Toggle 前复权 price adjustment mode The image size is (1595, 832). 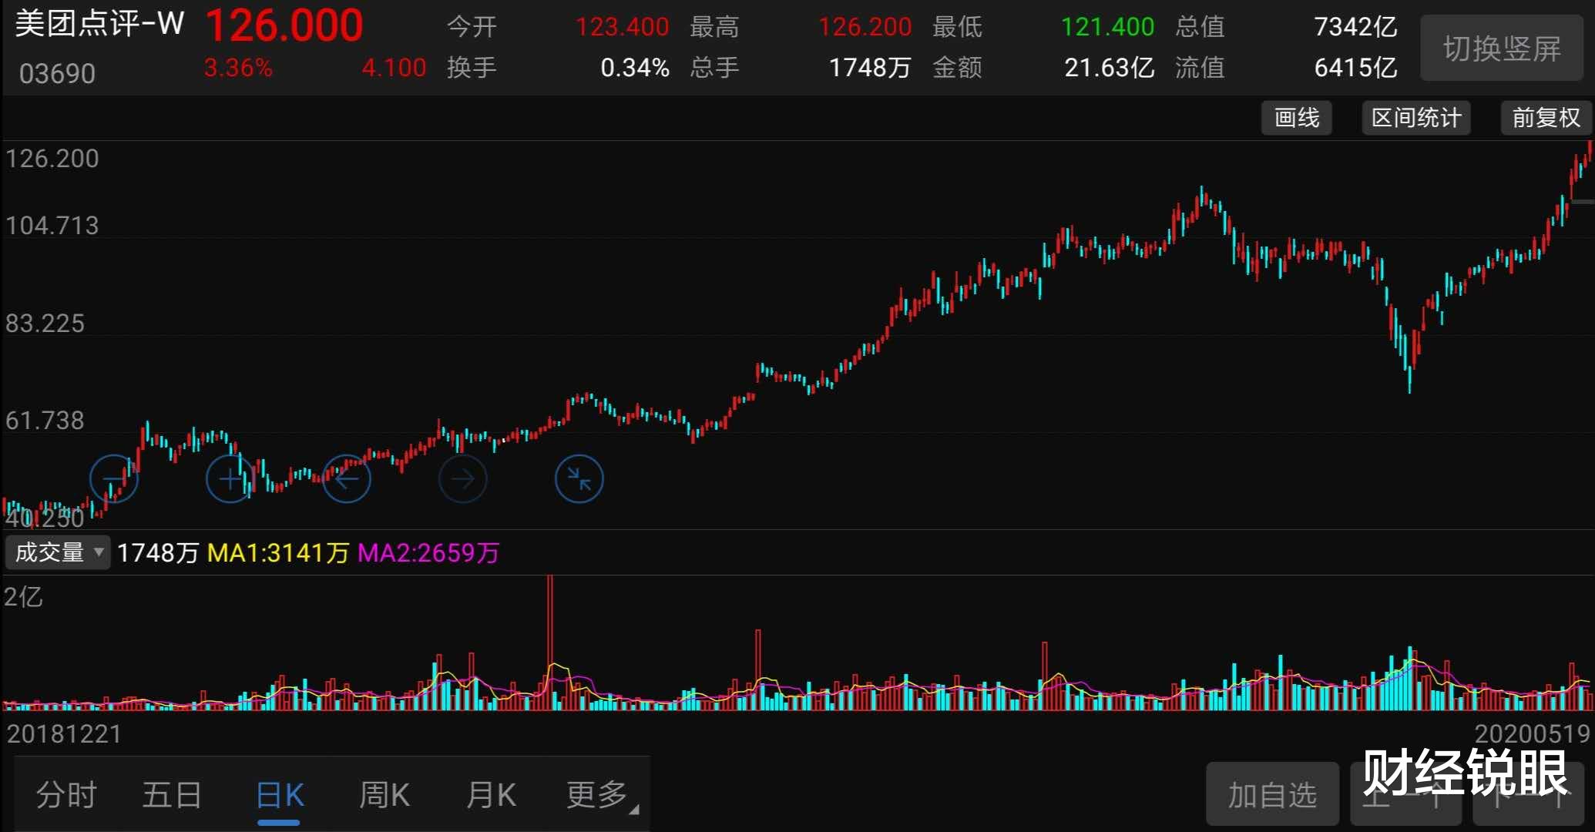[1545, 118]
